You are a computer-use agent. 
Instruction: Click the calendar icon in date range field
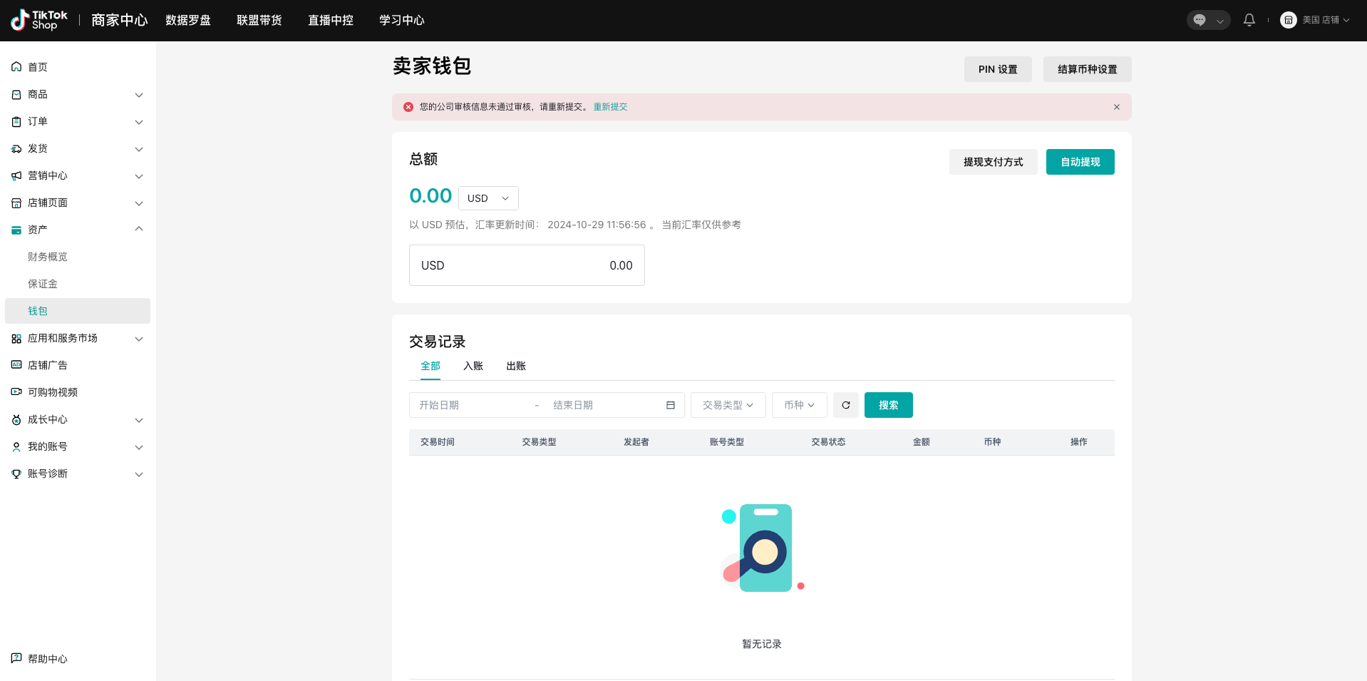click(670, 405)
